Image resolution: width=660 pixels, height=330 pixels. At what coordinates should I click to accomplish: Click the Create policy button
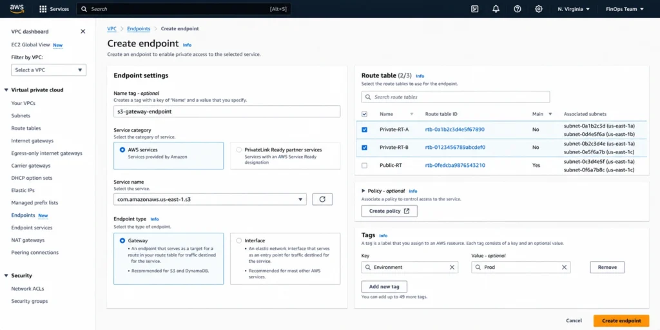point(389,211)
